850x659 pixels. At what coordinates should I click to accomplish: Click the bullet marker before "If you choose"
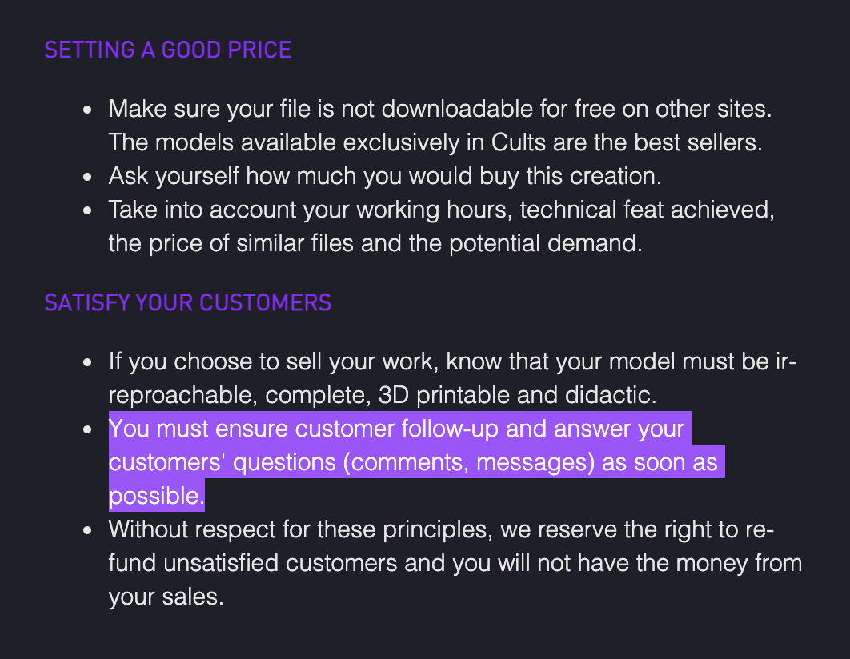click(x=88, y=363)
